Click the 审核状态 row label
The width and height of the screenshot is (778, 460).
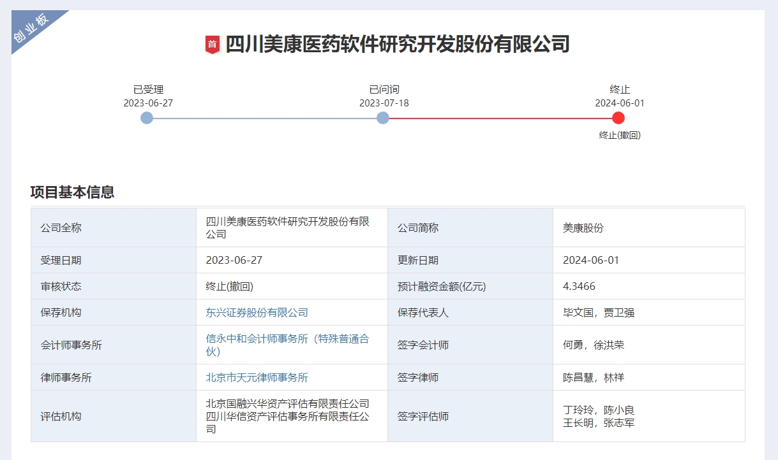tap(61, 287)
